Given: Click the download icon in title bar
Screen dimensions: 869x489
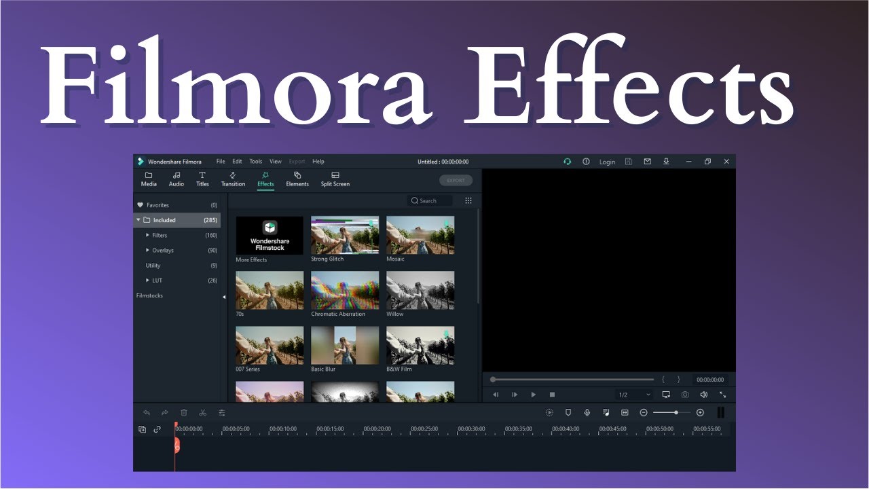Looking at the screenshot, I should coord(666,162).
